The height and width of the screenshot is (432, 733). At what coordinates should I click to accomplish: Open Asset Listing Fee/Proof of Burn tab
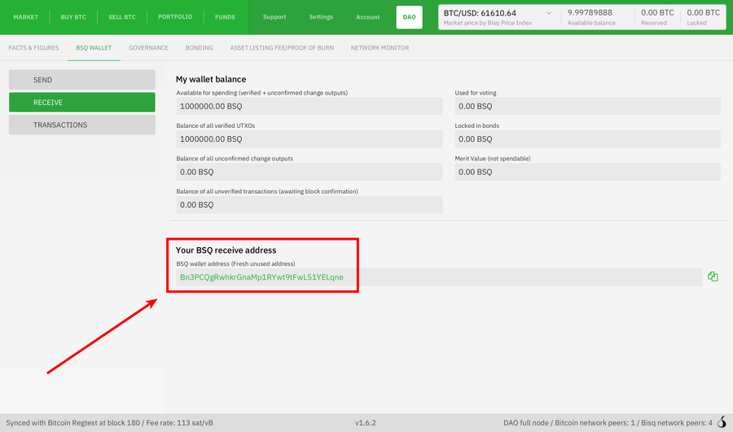[x=282, y=48]
